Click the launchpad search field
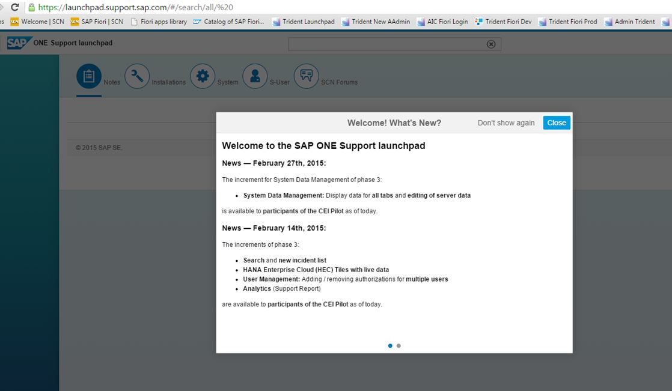Viewport: 672px width, 391px height. [x=394, y=44]
